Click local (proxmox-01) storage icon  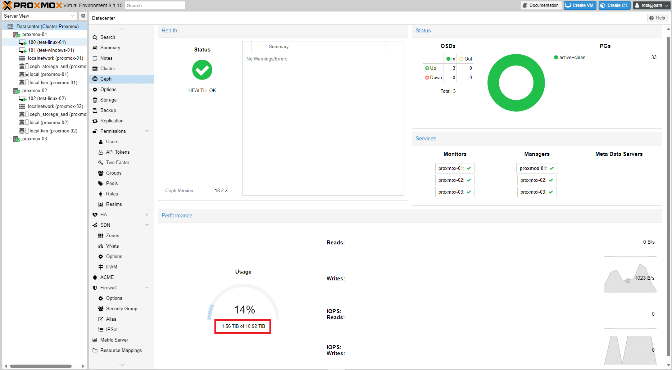point(24,75)
